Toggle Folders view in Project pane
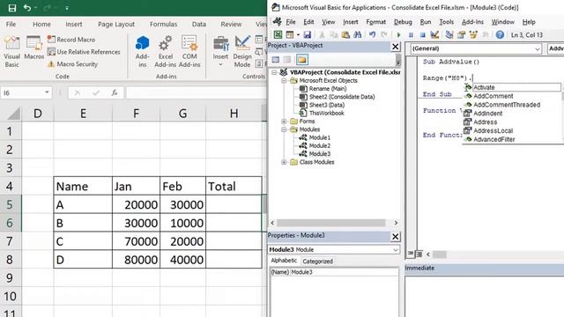564x317 pixels. 301,59
